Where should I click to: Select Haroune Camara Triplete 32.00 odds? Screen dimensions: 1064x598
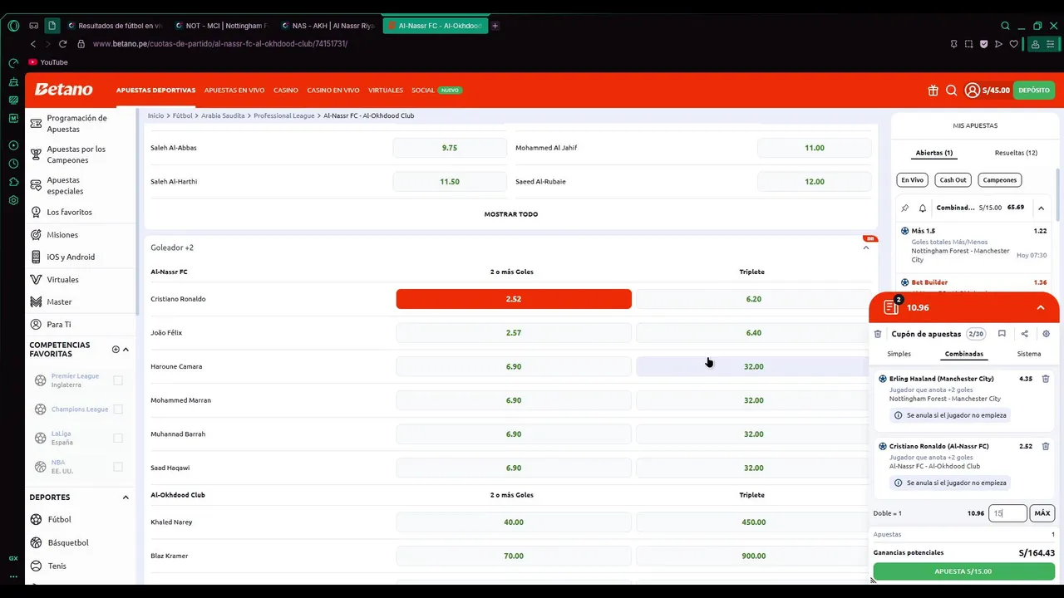(753, 367)
